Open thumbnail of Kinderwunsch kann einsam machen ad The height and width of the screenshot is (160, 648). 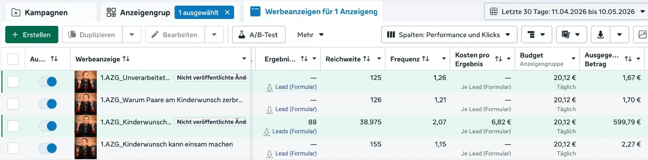pyautogui.click(x=85, y=148)
